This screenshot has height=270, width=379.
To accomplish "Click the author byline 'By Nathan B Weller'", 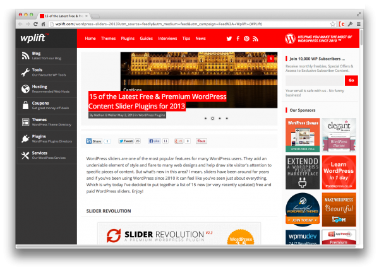I will click(x=103, y=115).
